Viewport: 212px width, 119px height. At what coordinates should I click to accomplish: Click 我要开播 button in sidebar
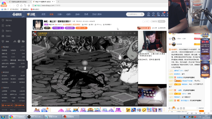pyautogui.click(x=19, y=105)
